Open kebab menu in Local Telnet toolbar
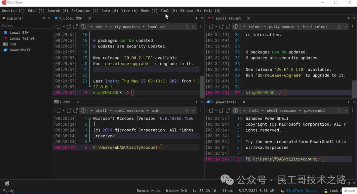Image resolution: width=357 pixels, height=194 pixels. 352,27
